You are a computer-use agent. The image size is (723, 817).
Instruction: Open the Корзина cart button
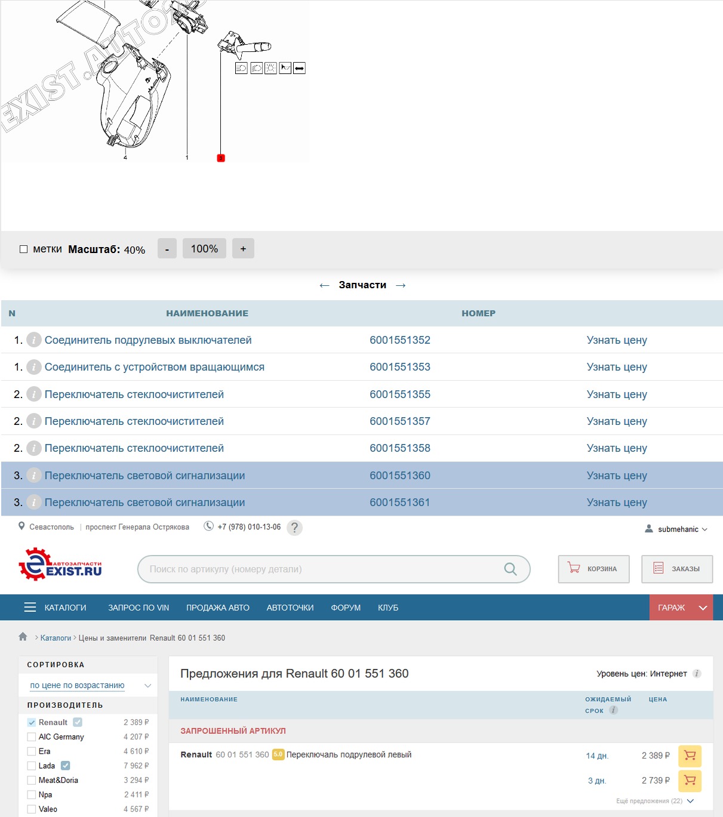(x=593, y=569)
